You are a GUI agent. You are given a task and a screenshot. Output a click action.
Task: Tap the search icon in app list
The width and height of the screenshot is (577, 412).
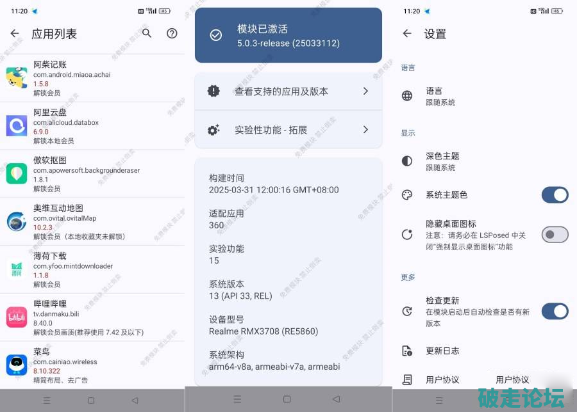point(147,33)
